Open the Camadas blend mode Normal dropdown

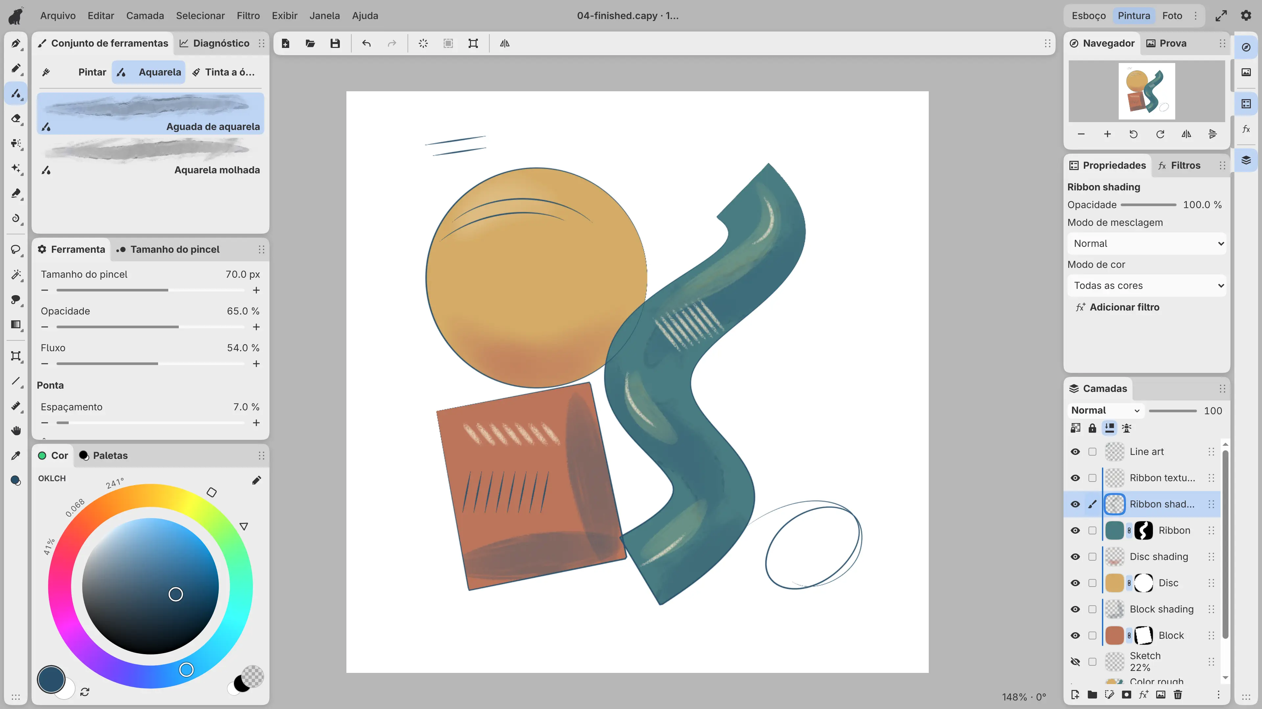[x=1105, y=411]
